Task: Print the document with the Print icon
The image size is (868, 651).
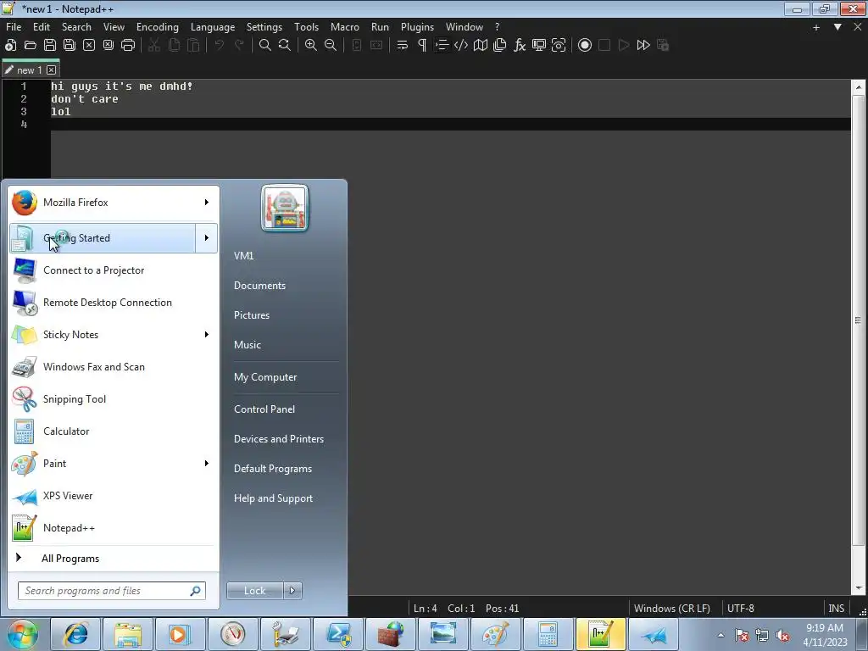Action: (128, 46)
